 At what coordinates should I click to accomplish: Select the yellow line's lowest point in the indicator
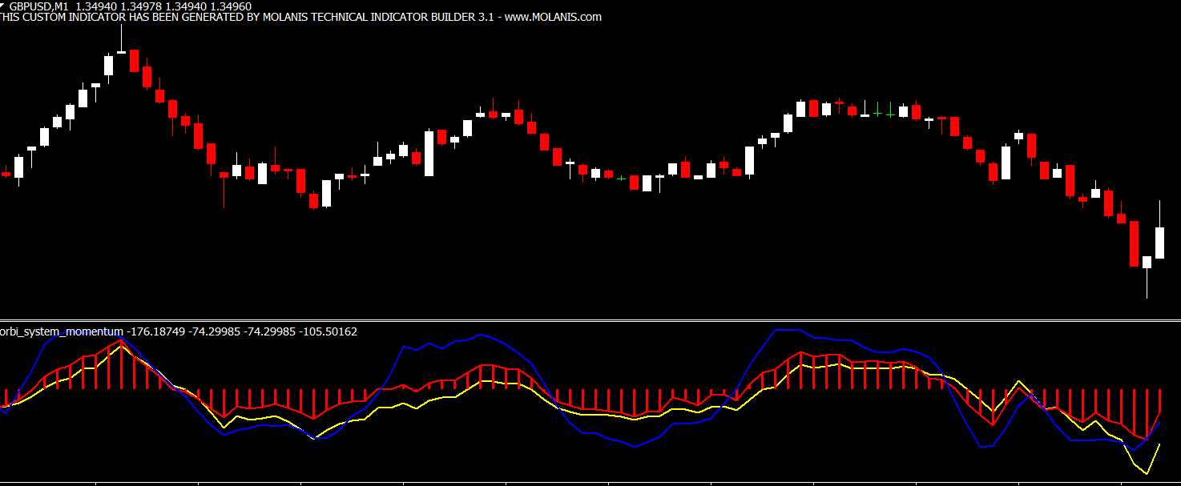tap(1147, 474)
